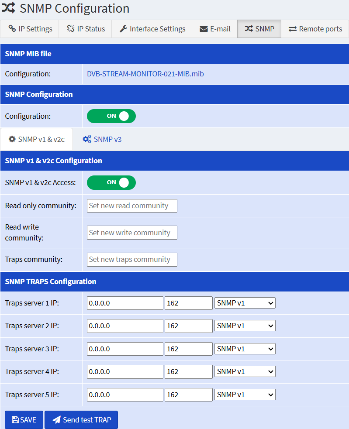Open Traps server 4 SNMP version dropdown
This screenshot has width=349, height=429.
pyautogui.click(x=245, y=371)
